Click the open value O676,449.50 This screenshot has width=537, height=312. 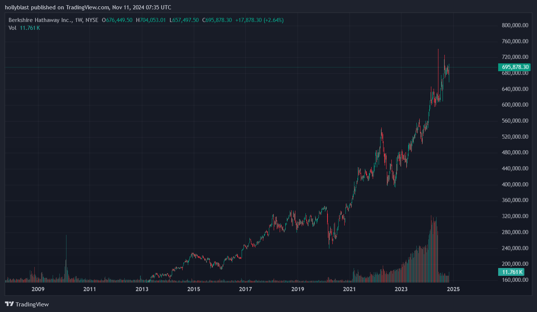tap(117, 20)
